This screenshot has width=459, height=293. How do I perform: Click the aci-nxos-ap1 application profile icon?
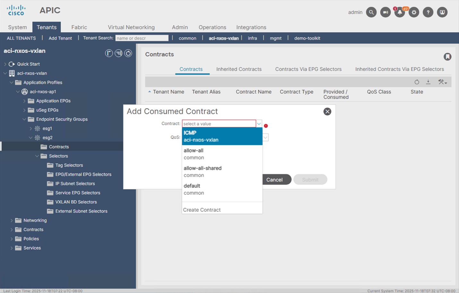point(24,92)
